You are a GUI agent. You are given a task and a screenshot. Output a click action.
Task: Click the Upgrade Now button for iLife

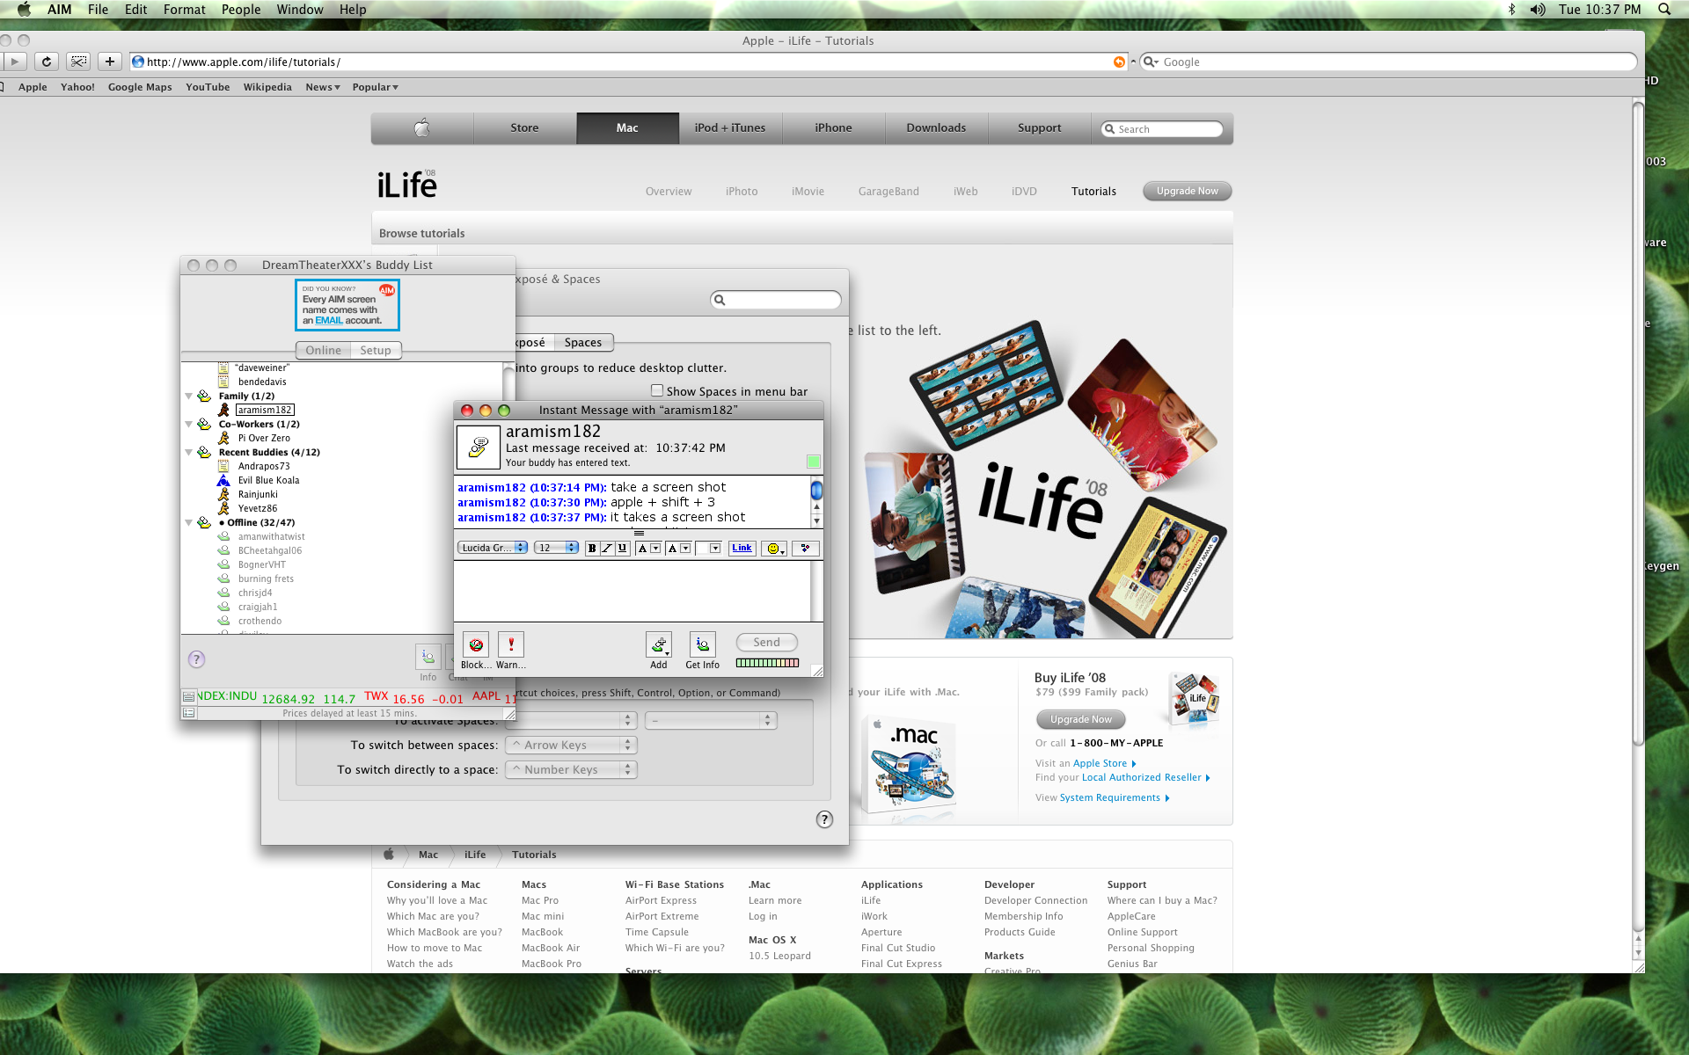pyautogui.click(x=1186, y=191)
